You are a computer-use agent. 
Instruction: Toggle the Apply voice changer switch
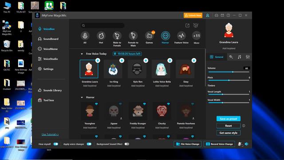coord(89,144)
